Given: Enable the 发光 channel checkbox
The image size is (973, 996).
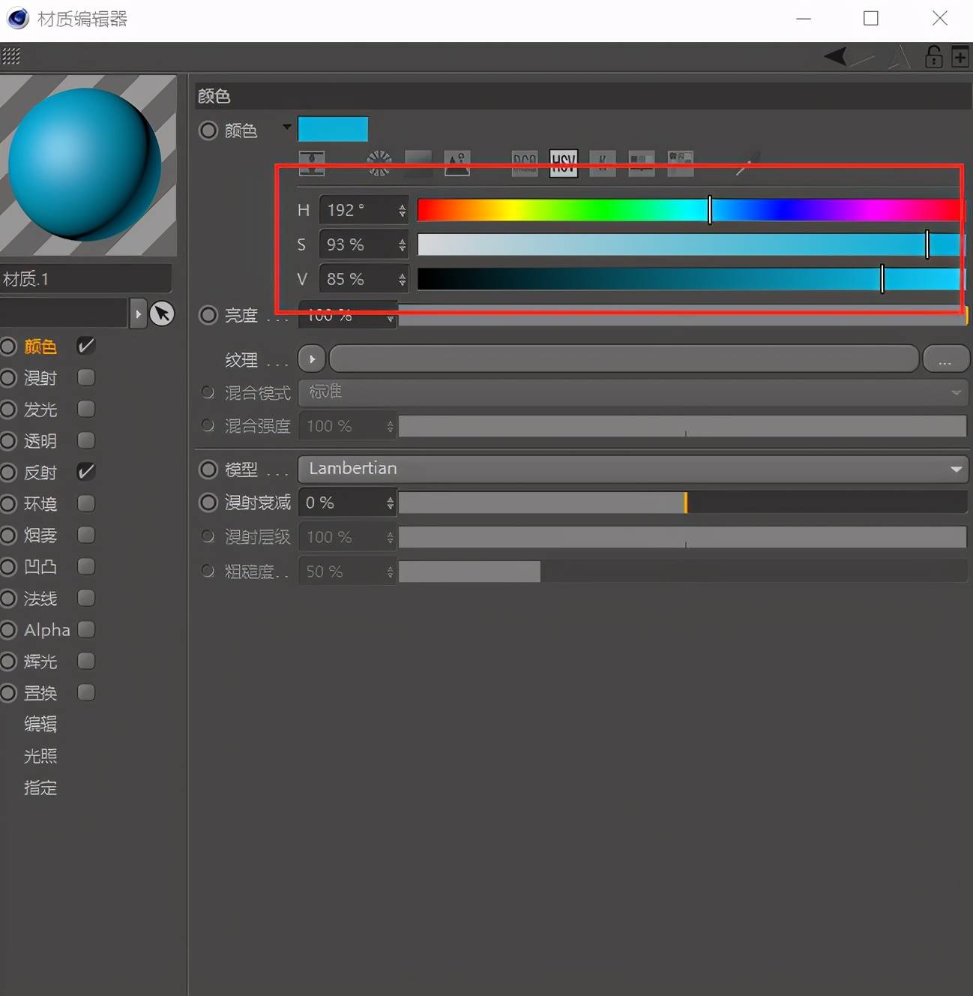Looking at the screenshot, I should (x=86, y=409).
